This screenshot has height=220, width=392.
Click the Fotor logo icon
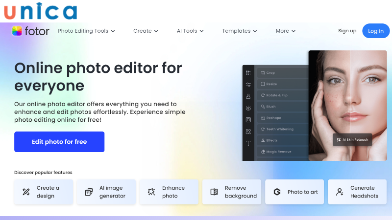click(x=17, y=31)
